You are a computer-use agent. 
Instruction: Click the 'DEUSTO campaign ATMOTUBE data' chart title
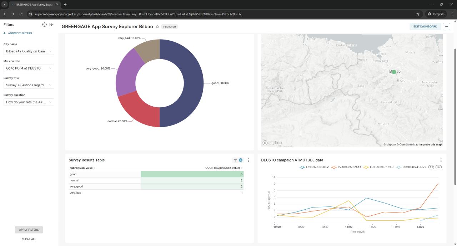click(x=292, y=160)
